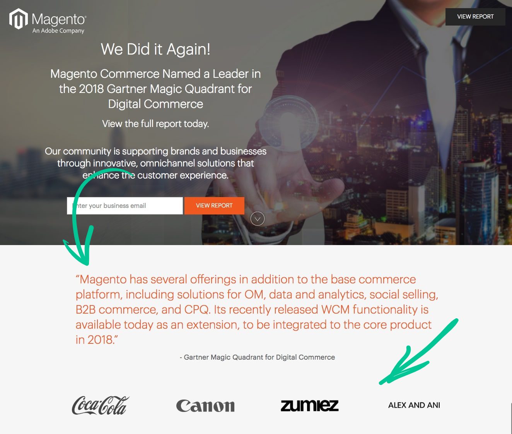
Task: Click the Coca-Cola logo
Action: click(x=101, y=405)
